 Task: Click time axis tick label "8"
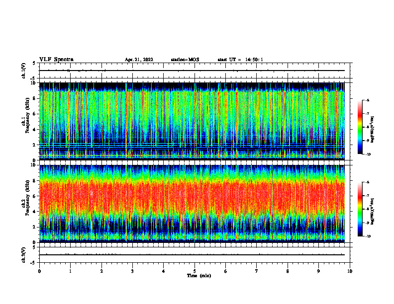click(x=288, y=271)
